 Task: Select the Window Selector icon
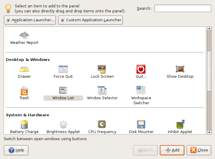pos(102,90)
